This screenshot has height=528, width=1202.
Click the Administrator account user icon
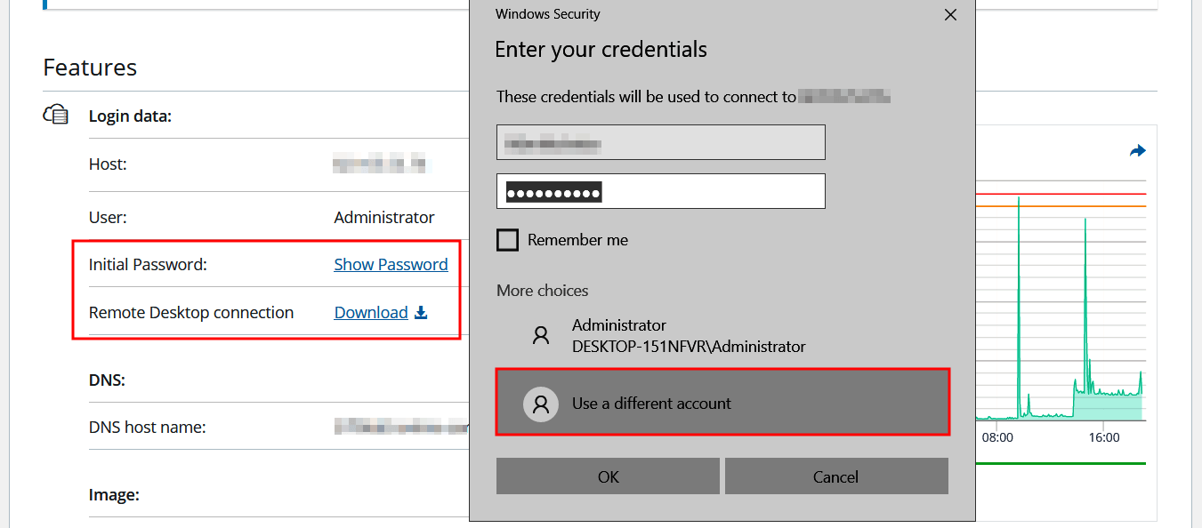(540, 335)
